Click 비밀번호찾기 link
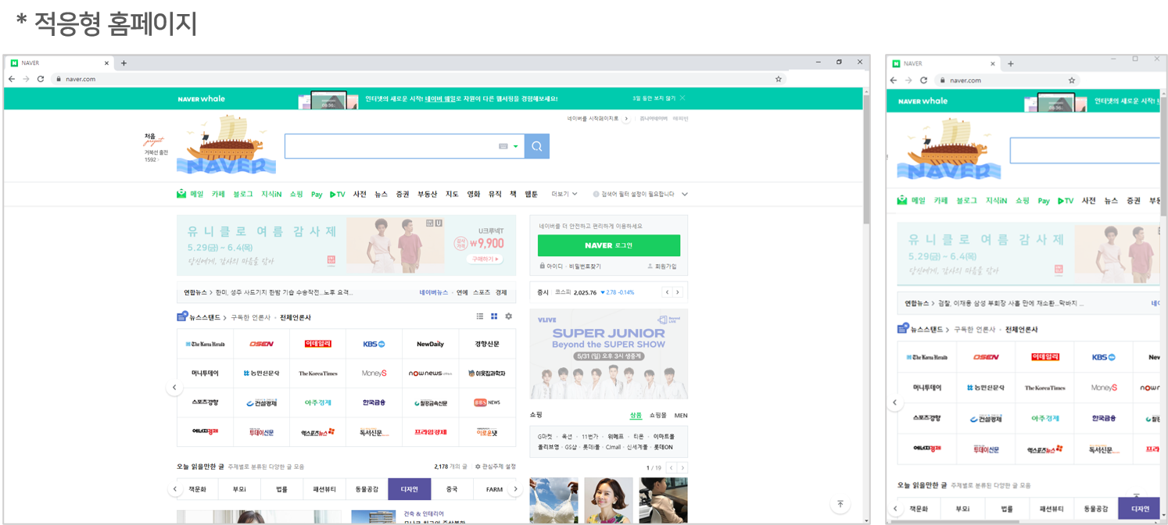The width and height of the screenshot is (1168, 525). (585, 266)
